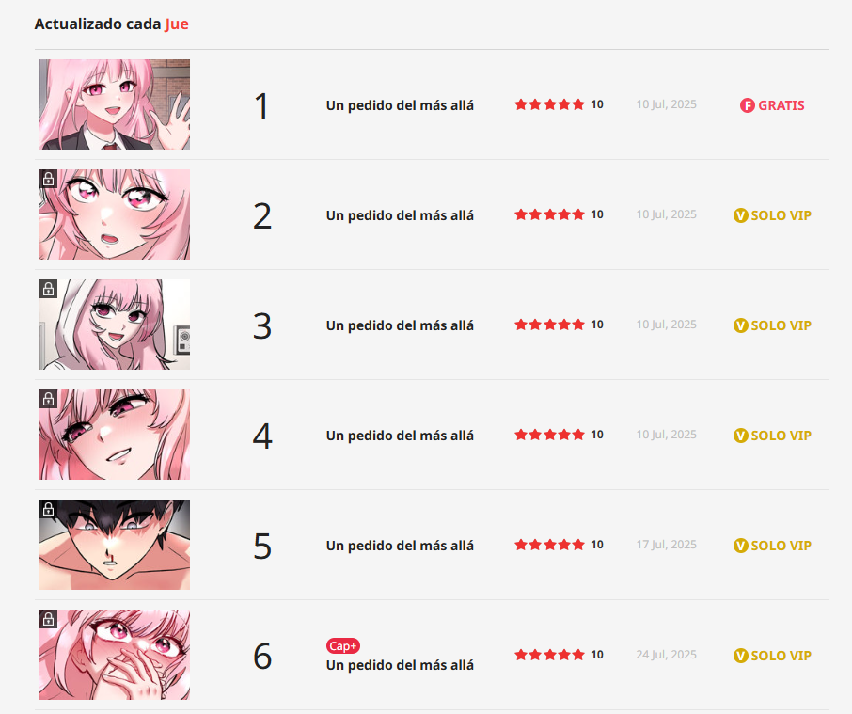Click the lock icon on chapter 5 thumbnail

pos(48,509)
